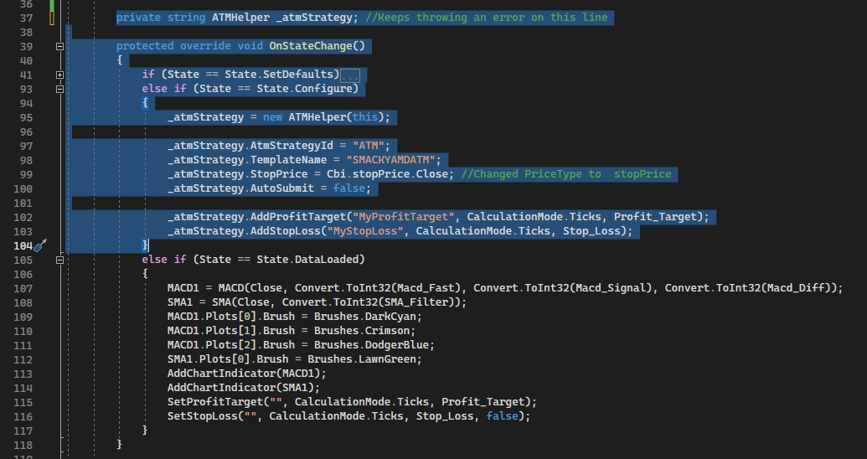Click line number 37 in the gutter
The height and width of the screenshot is (459, 867).
24,18
